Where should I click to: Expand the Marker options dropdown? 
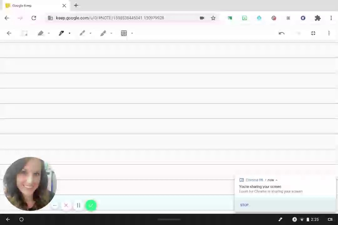pyautogui.click(x=90, y=33)
